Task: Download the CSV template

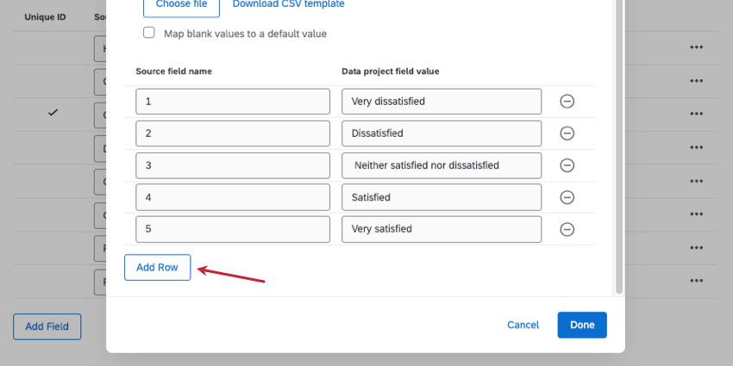Action: click(x=288, y=4)
